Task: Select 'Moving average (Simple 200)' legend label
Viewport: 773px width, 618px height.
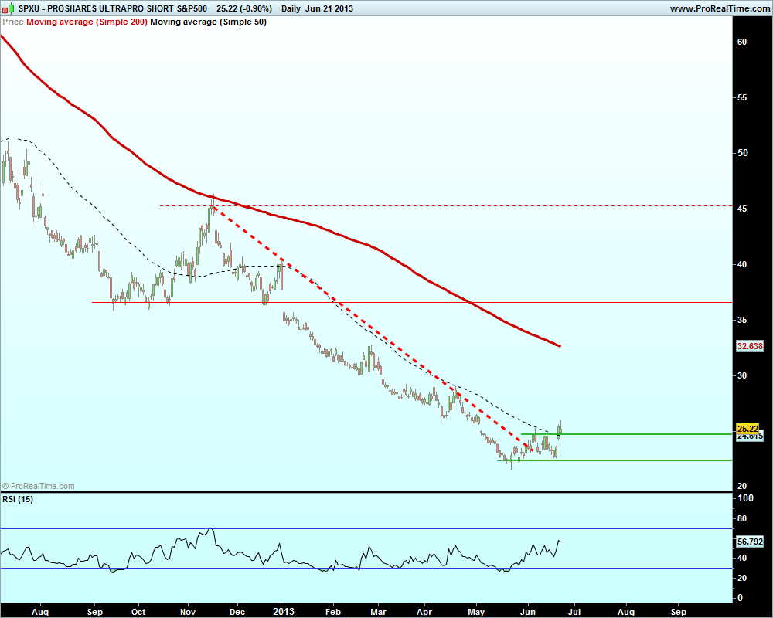Action: [87, 22]
